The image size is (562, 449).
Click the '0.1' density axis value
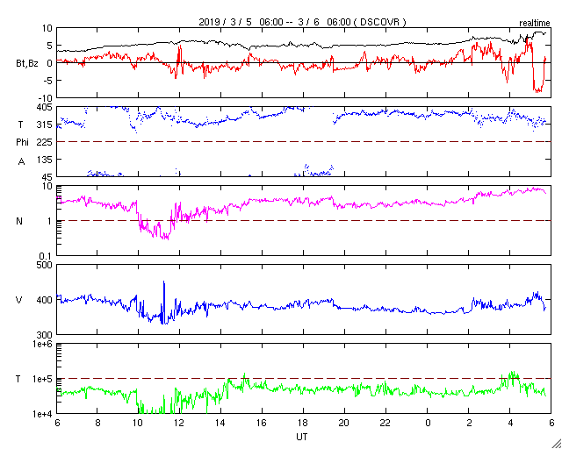[x=46, y=256]
